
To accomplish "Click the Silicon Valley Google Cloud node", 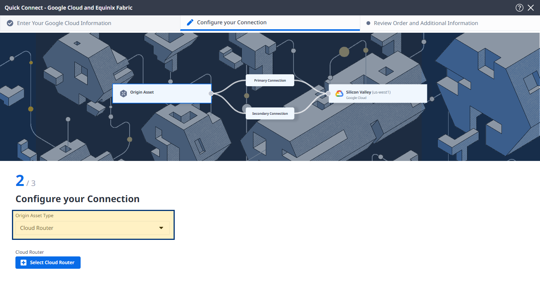I will [x=378, y=94].
